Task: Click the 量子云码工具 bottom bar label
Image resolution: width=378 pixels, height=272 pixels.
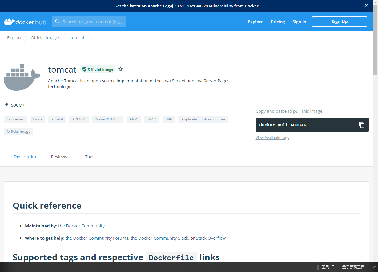Action: tap(353, 267)
